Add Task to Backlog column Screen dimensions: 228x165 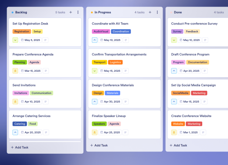[x=22, y=147]
